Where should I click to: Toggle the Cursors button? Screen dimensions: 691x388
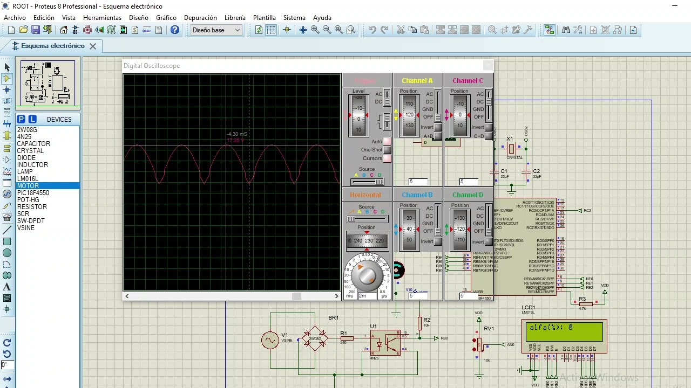click(x=387, y=158)
